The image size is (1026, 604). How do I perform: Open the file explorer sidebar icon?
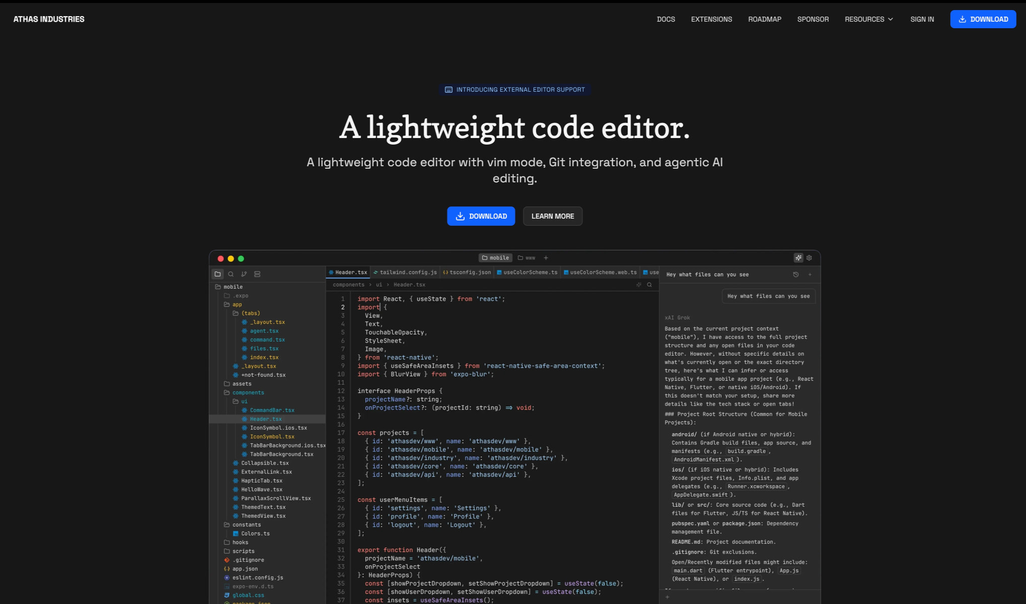click(217, 274)
